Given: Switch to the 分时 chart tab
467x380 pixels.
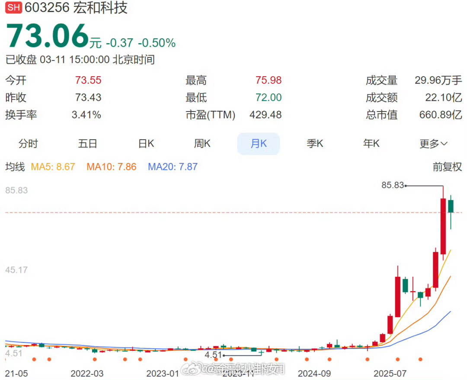Looking at the screenshot, I should (x=28, y=144).
